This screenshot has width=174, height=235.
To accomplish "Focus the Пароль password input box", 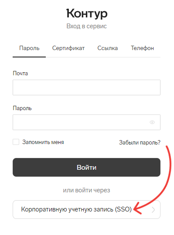I will click(x=86, y=122).
